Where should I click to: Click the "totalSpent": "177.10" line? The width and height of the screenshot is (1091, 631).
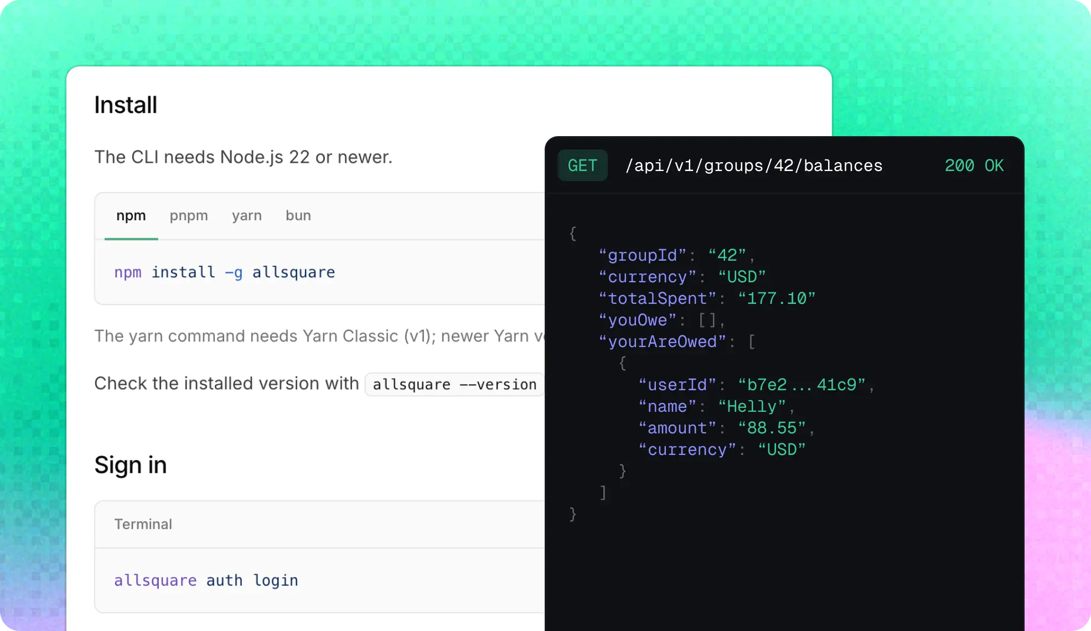click(707, 298)
